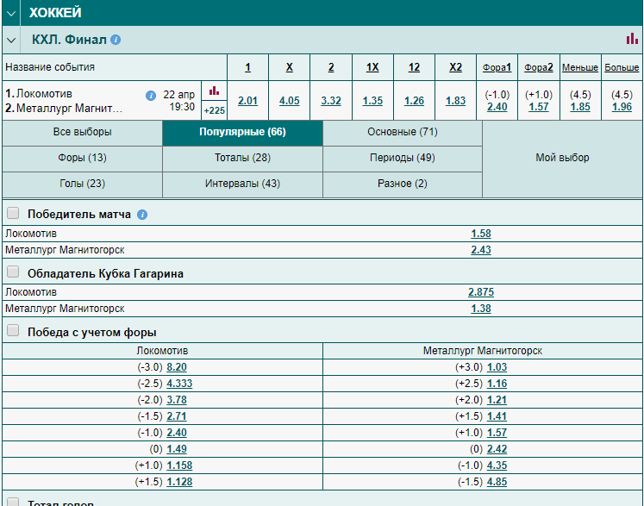Screen dimensions: 644x506
Task: Pick Локомотив match winner odds 1.58
Action: 481,234
